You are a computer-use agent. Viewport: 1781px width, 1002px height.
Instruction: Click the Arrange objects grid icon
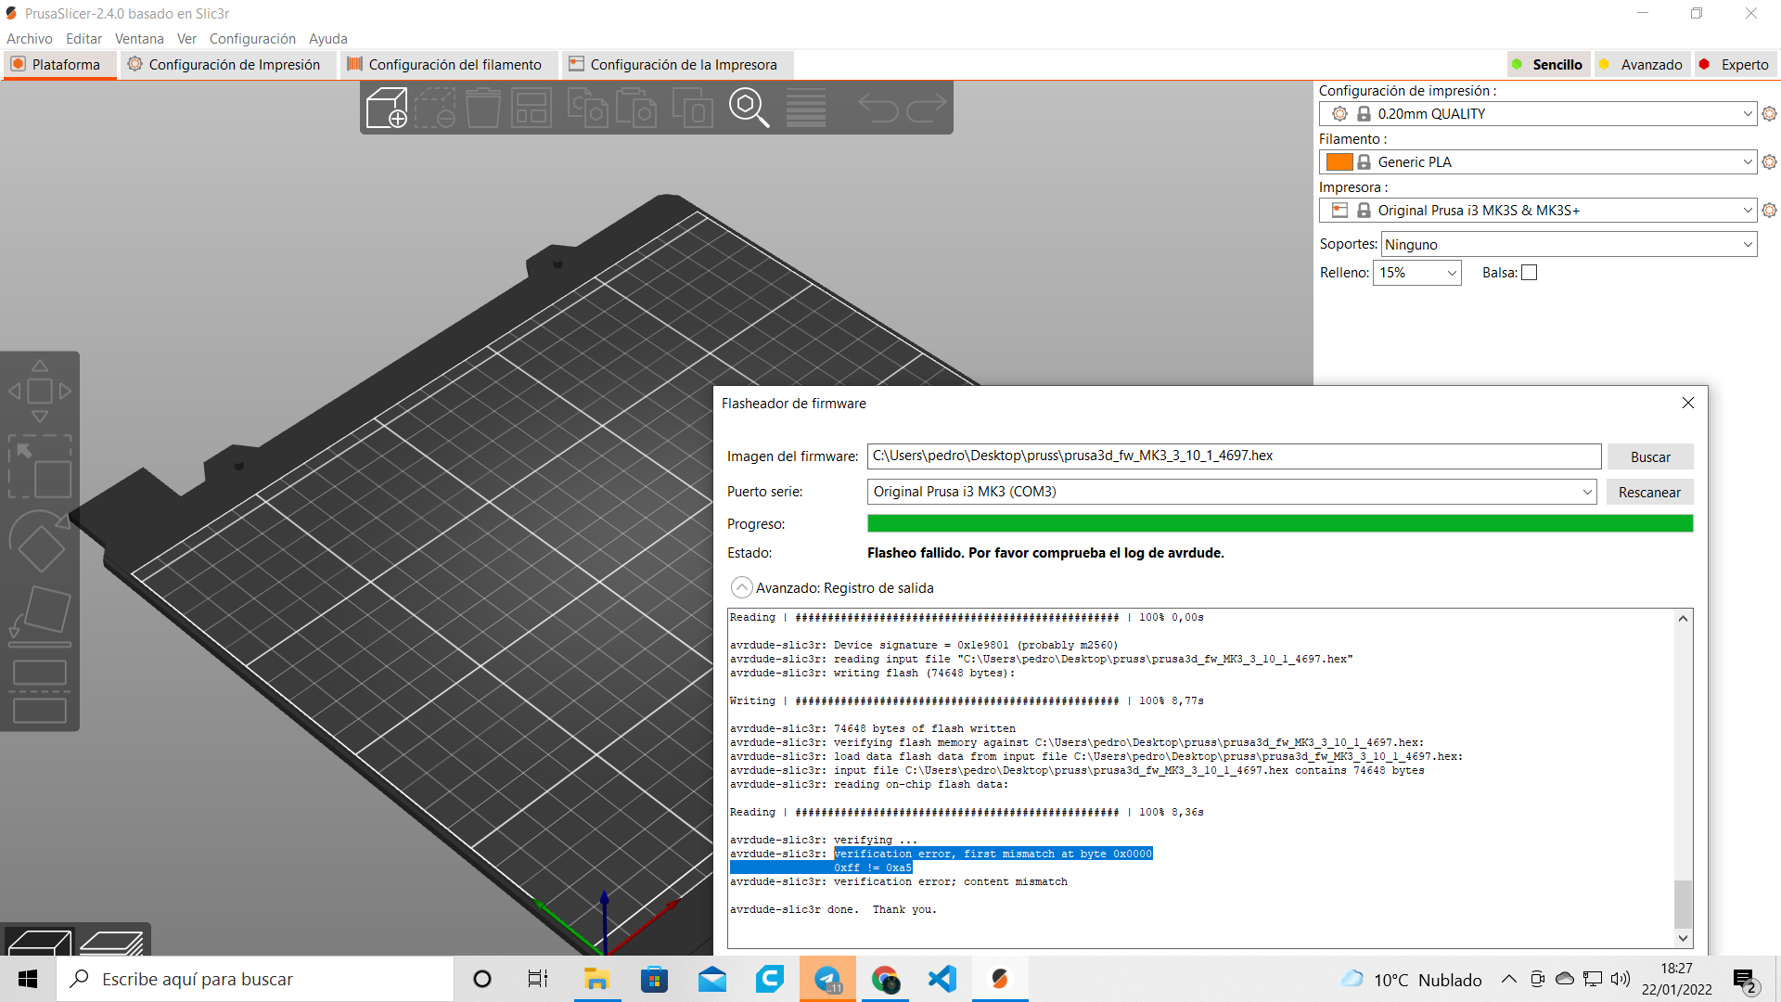coord(532,108)
